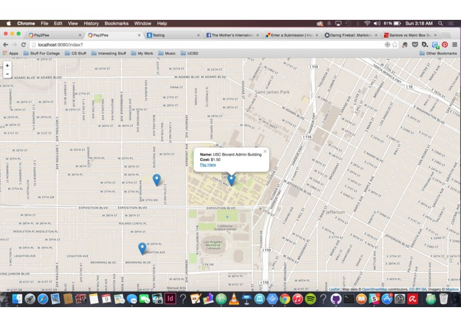Open VLC from the Dock
The height and width of the screenshot is (327, 461).
(x=233, y=299)
